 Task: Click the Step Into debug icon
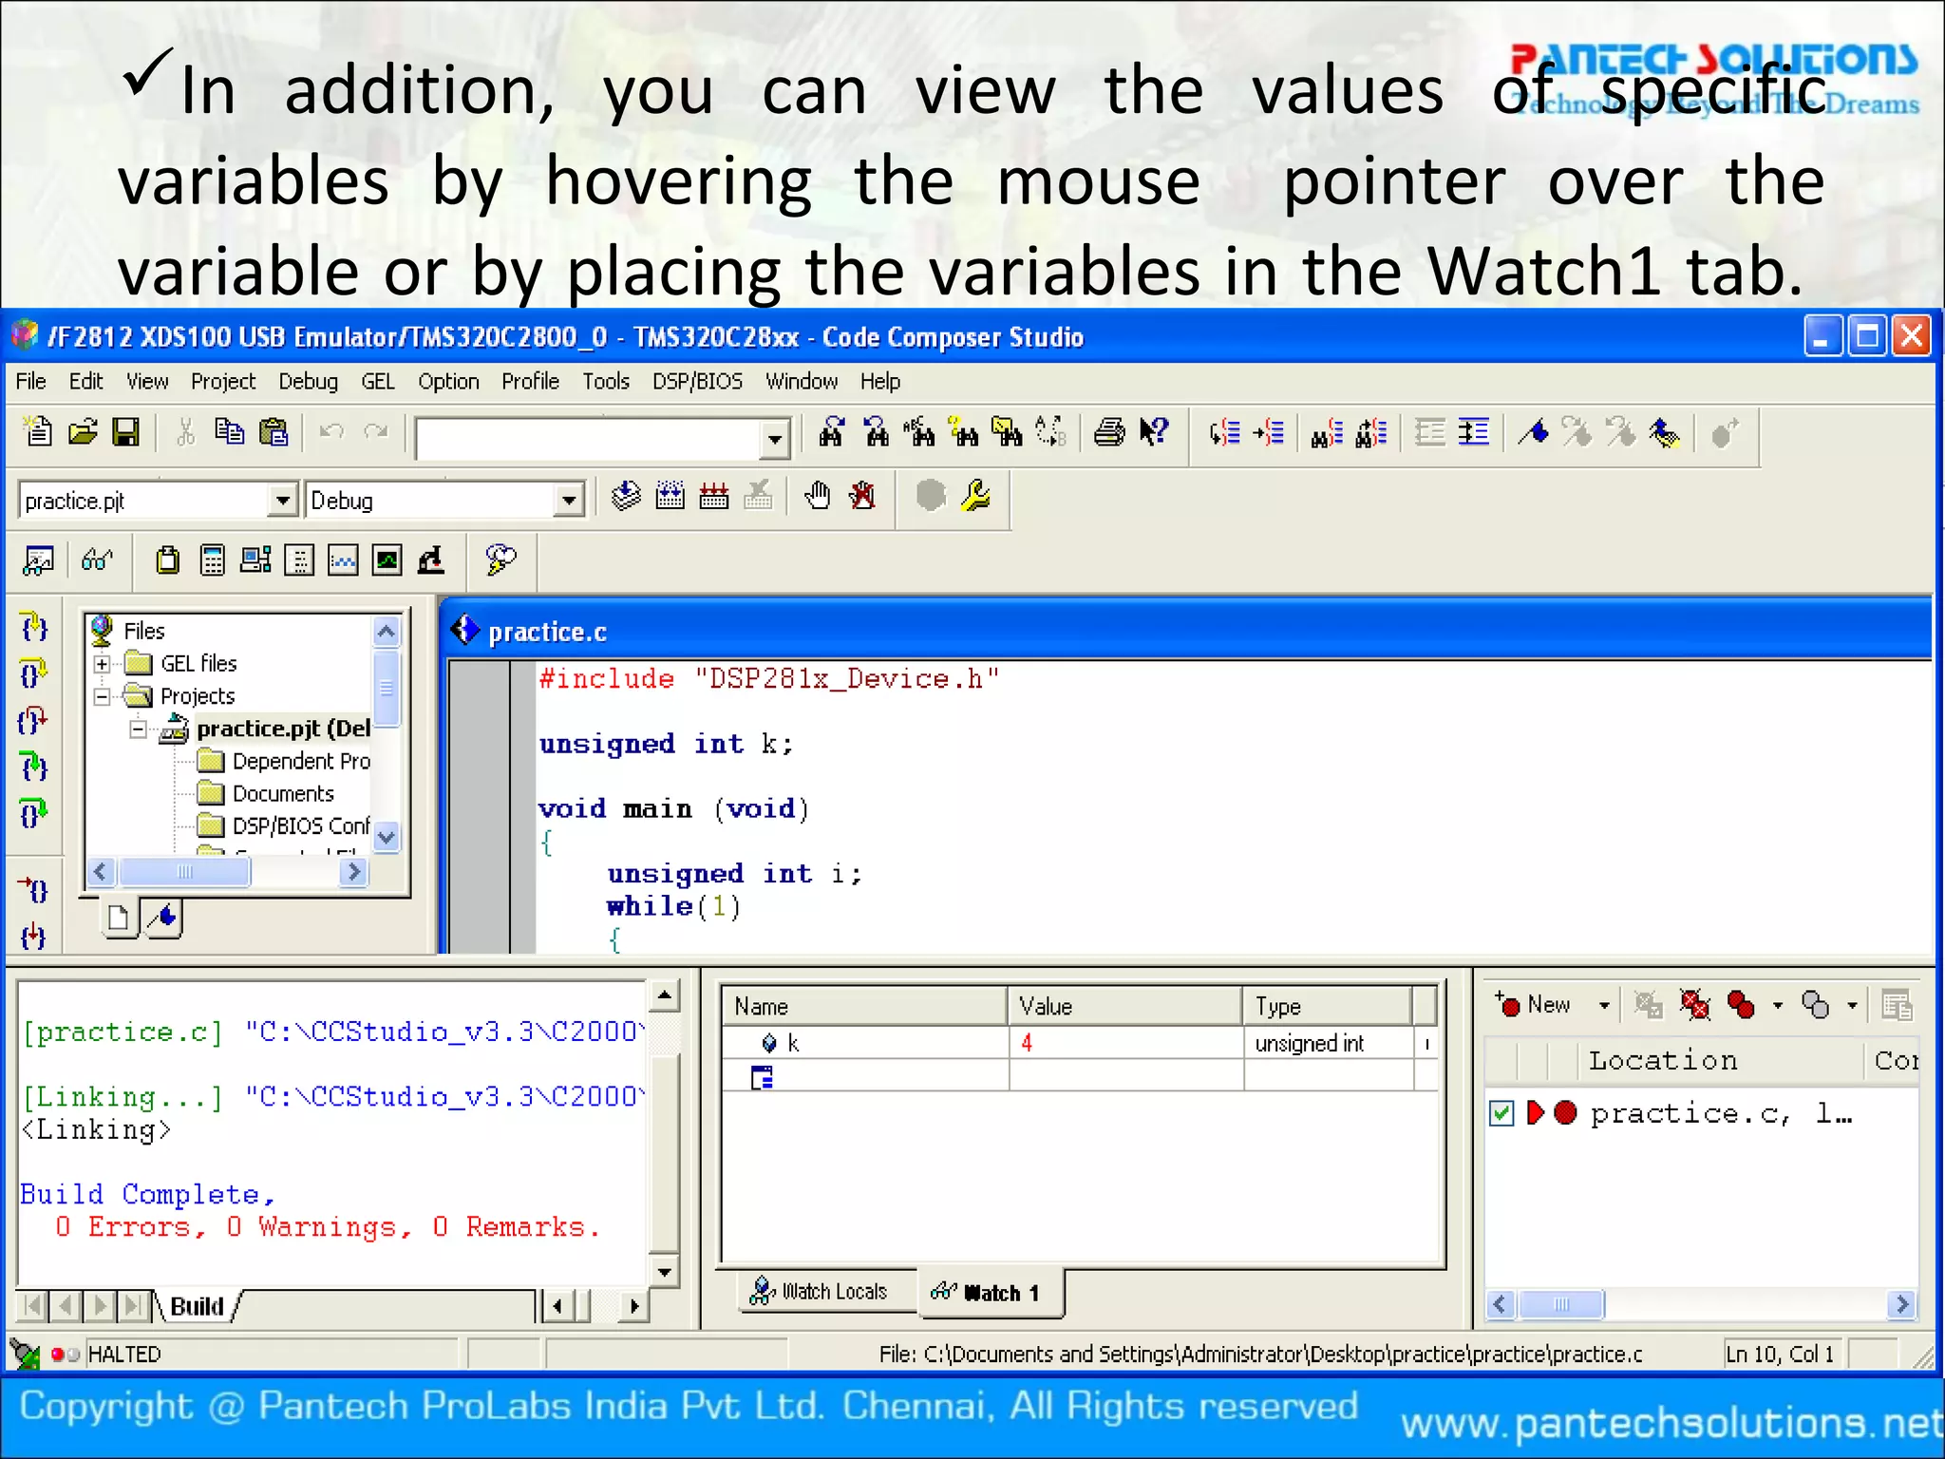[x=33, y=627]
